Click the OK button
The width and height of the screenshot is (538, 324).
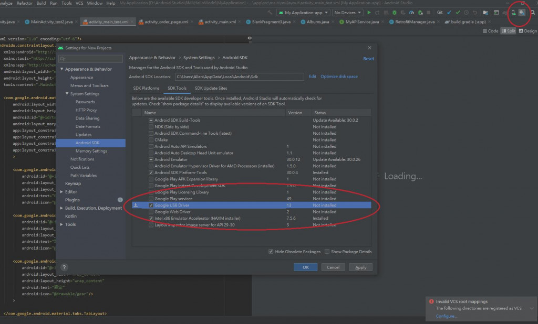(305, 267)
